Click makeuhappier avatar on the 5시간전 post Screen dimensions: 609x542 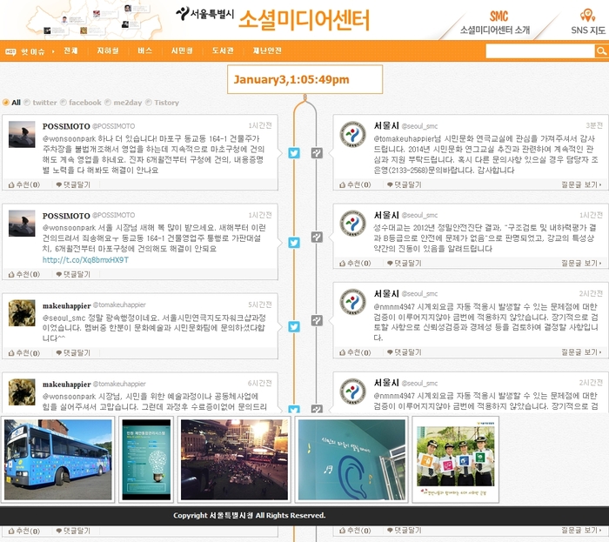coord(22,311)
